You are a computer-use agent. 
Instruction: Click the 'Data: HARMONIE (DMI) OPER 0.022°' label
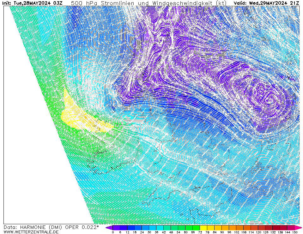tap(51, 227)
